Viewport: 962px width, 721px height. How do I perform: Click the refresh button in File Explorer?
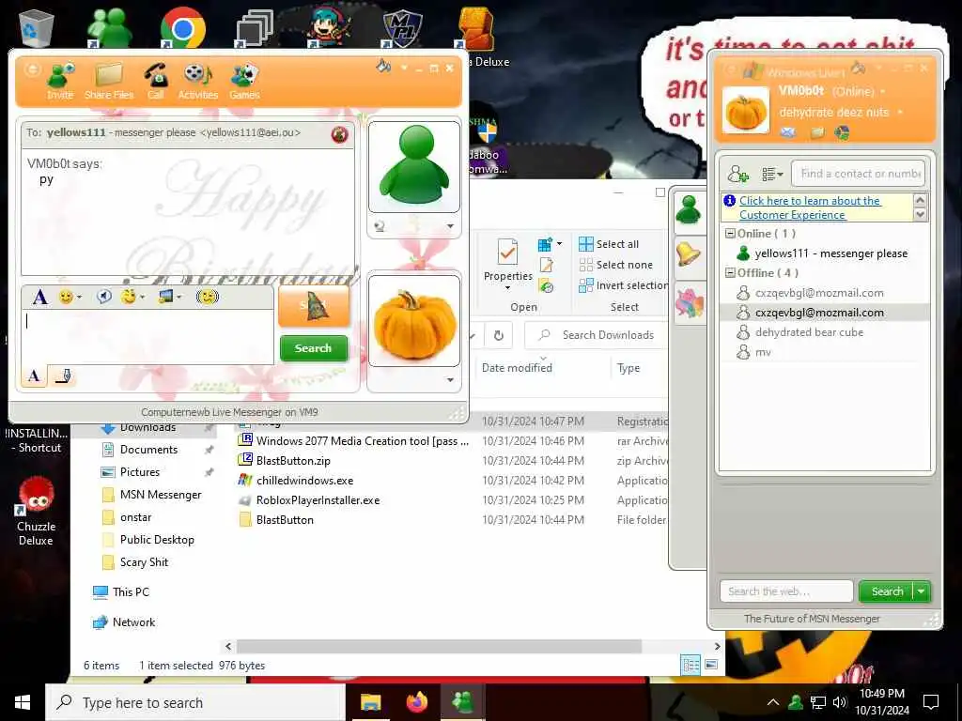tap(499, 335)
